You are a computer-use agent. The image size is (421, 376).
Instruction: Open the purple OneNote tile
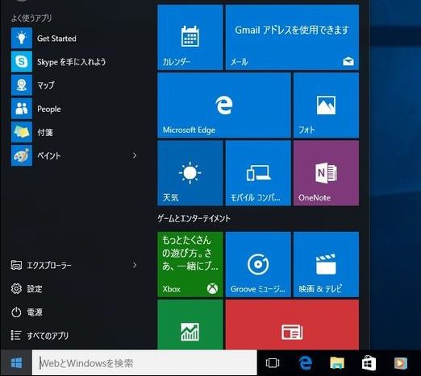tap(326, 173)
